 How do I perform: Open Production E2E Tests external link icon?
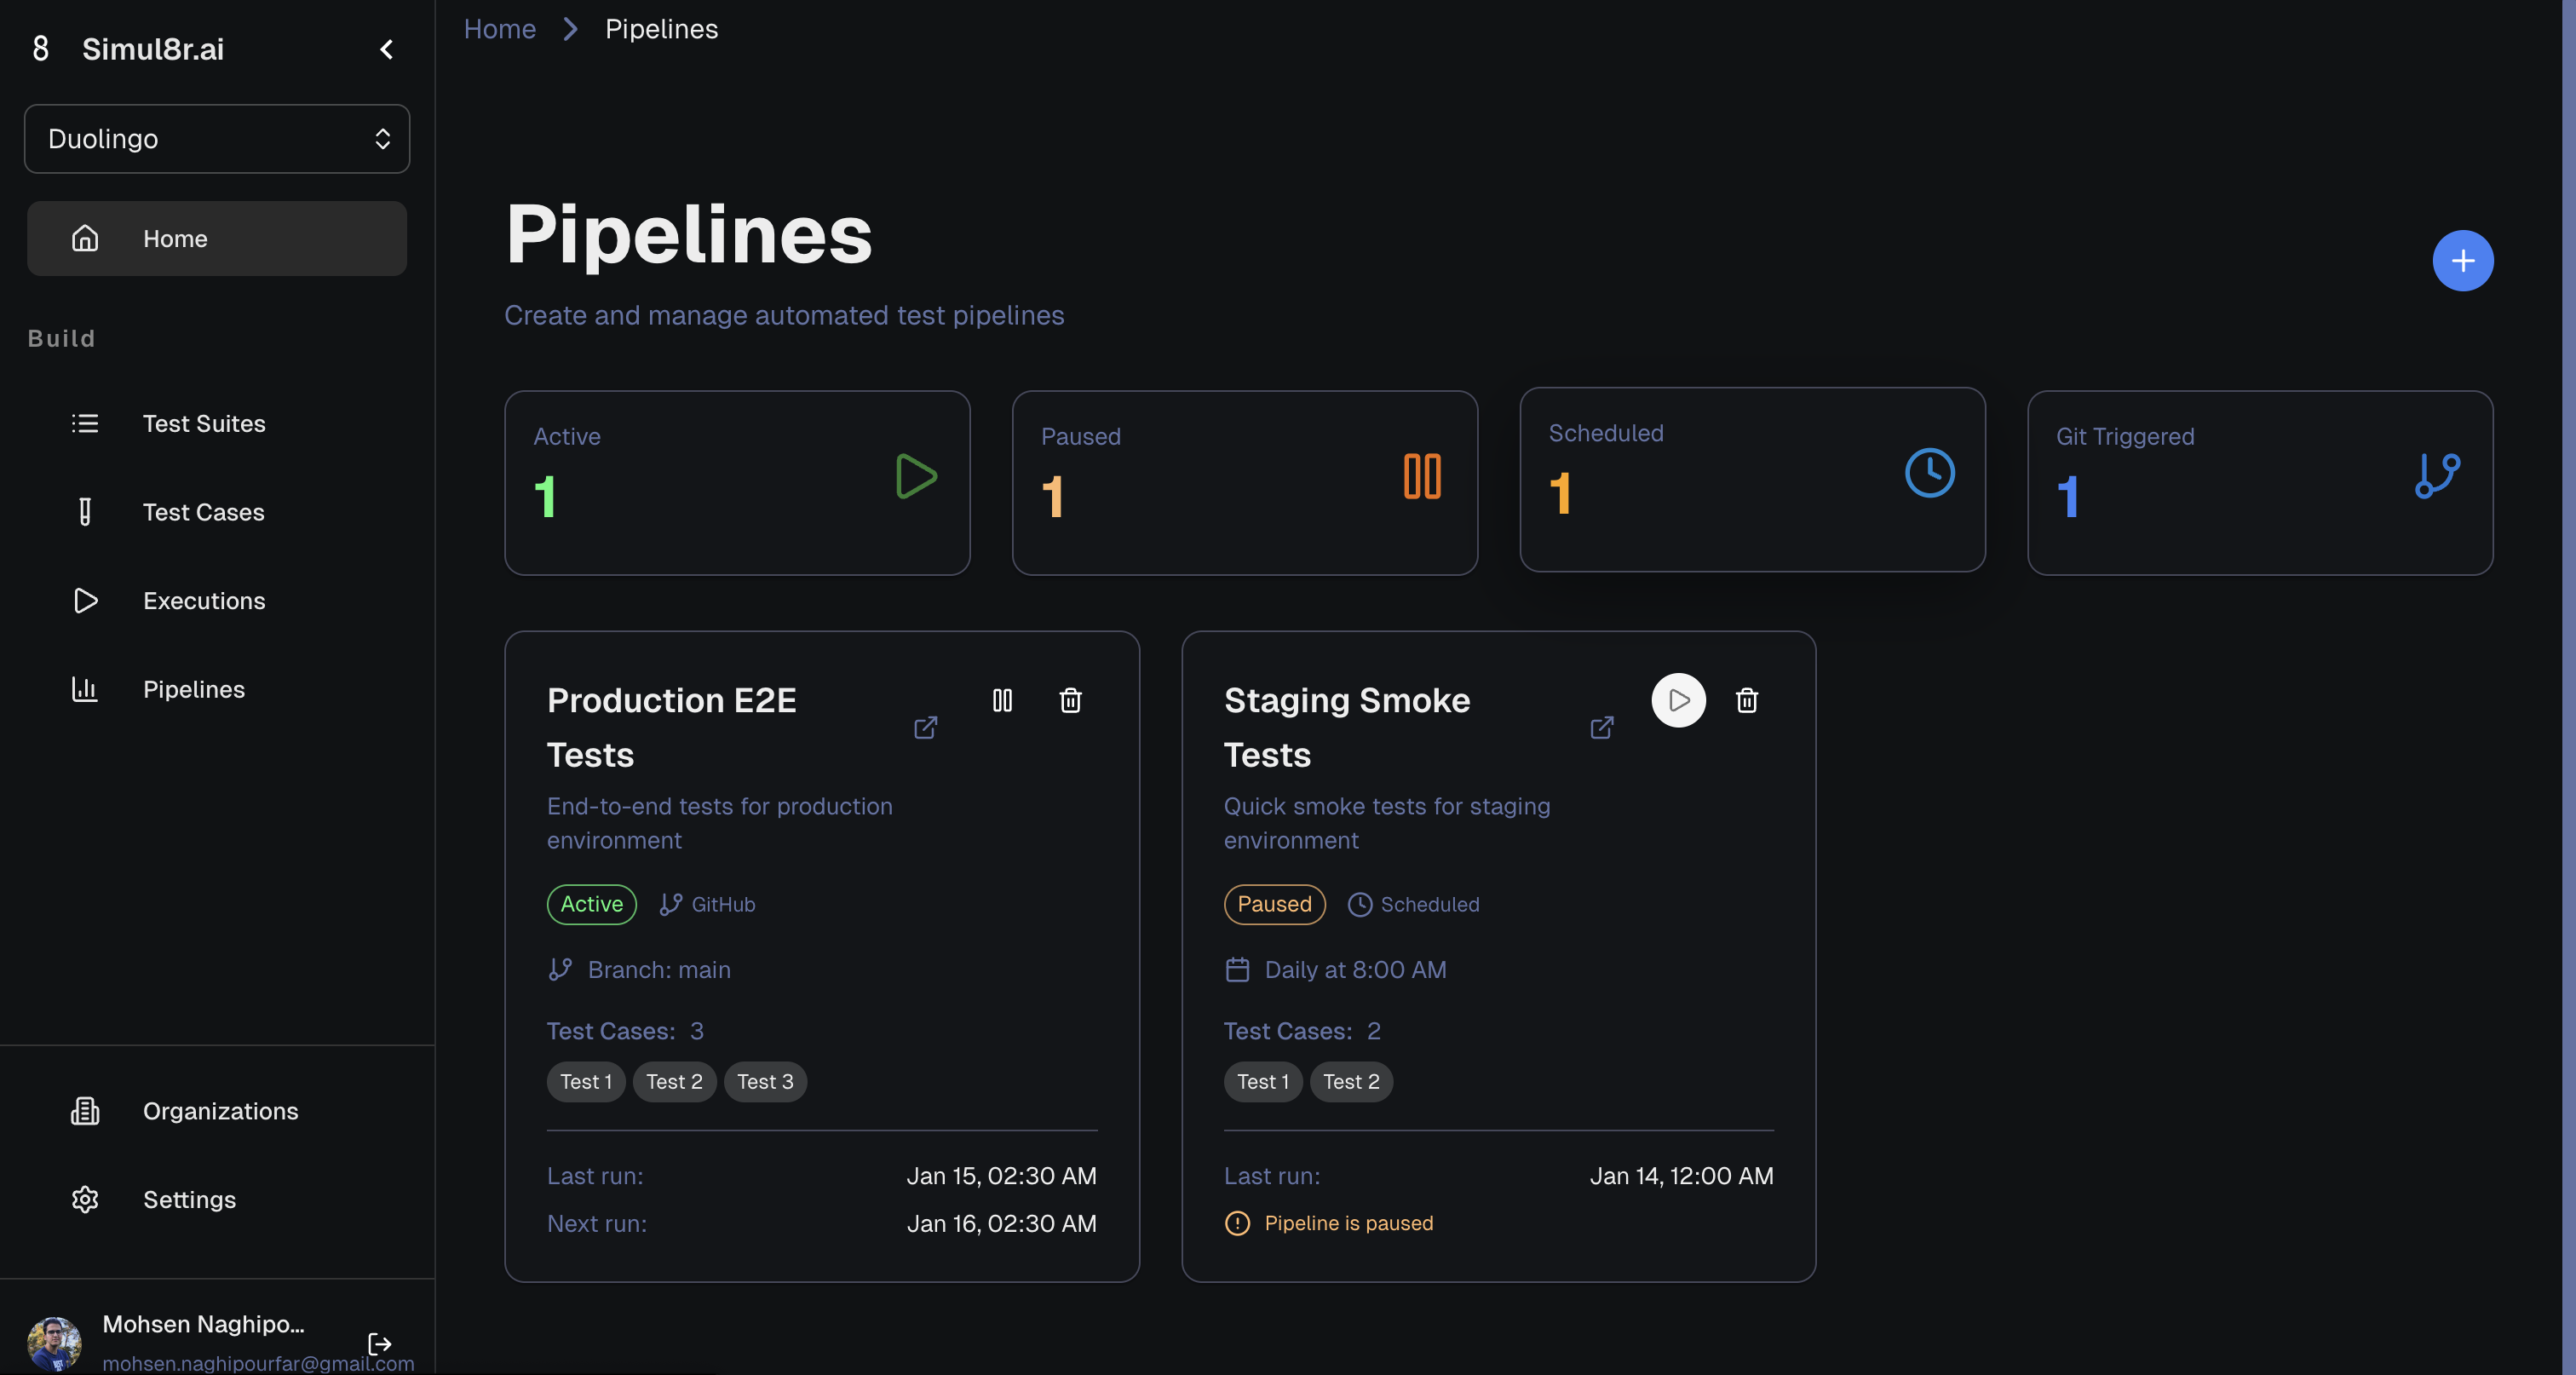(925, 727)
